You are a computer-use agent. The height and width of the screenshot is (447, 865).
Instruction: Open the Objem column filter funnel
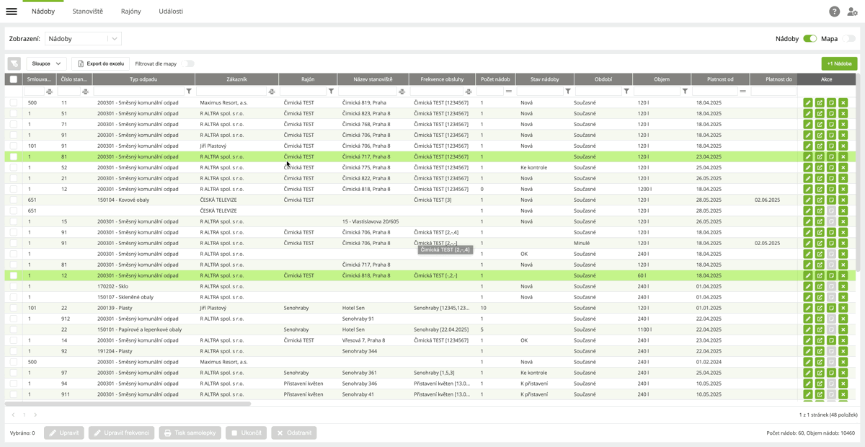tap(685, 92)
